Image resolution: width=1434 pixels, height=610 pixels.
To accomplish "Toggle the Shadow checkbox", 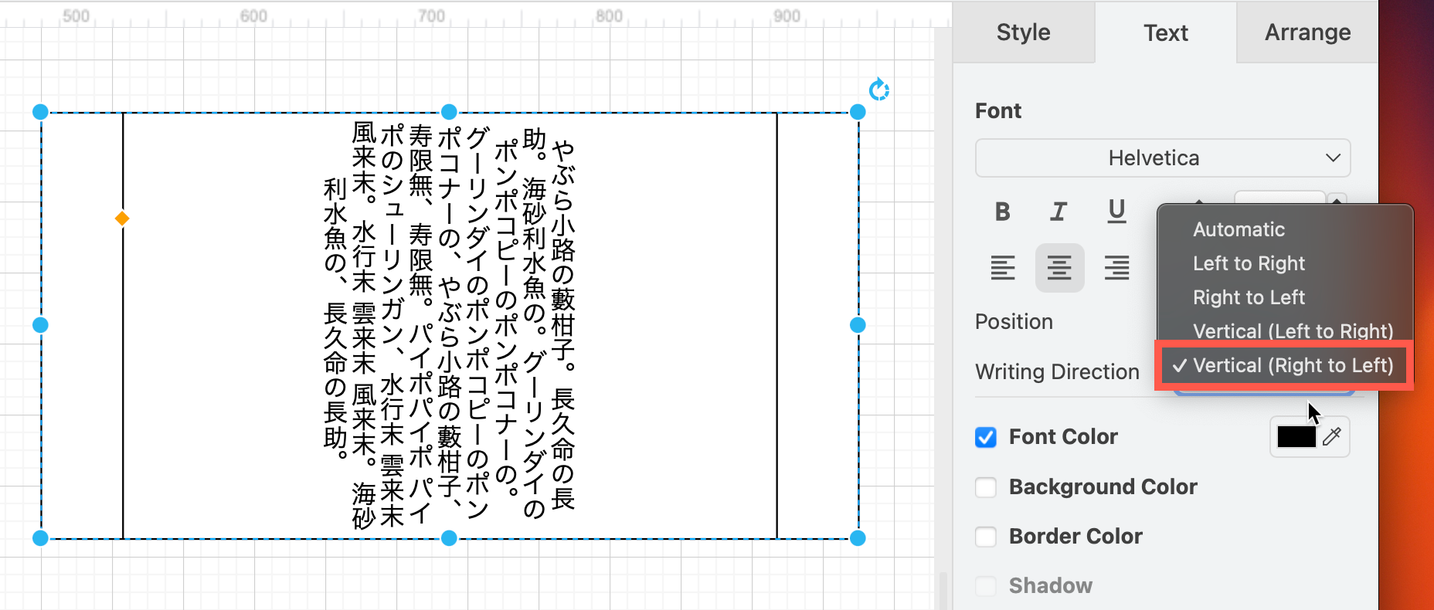I will pos(986,586).
